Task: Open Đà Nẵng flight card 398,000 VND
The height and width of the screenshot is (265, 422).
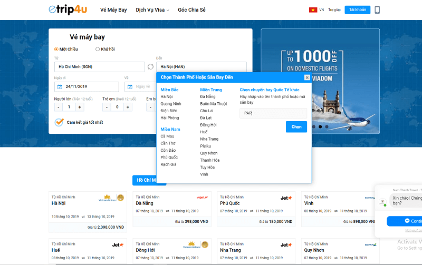Action: tap(172, 209)
